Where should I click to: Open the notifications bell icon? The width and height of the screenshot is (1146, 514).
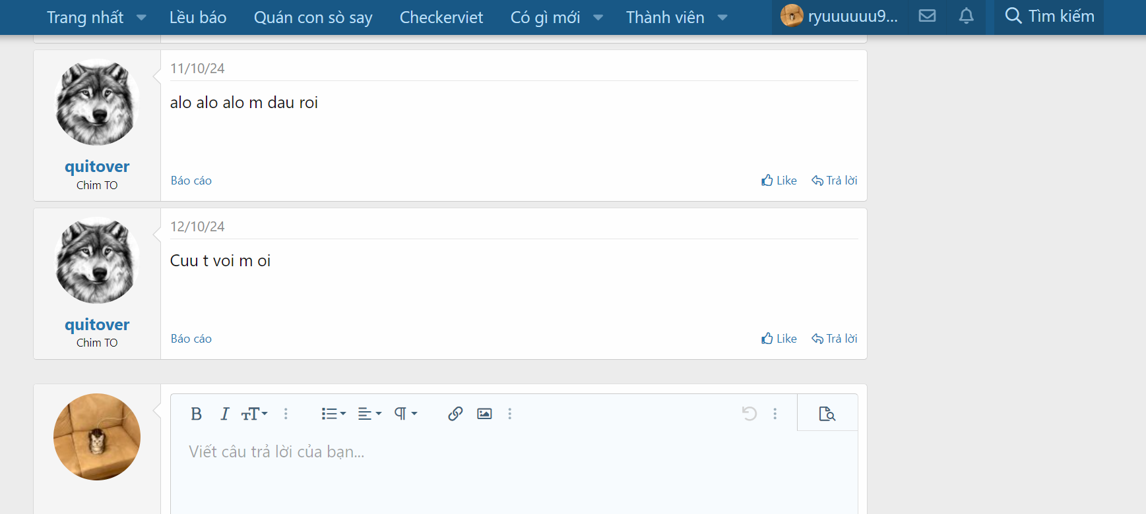[x=966, y=16]
